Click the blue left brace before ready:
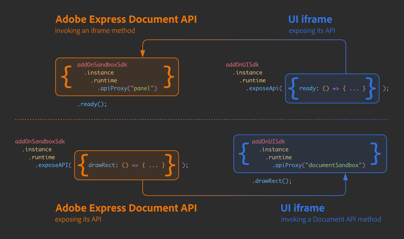The image size is (404, 239). pyautogui.click(x=294, y=88)
